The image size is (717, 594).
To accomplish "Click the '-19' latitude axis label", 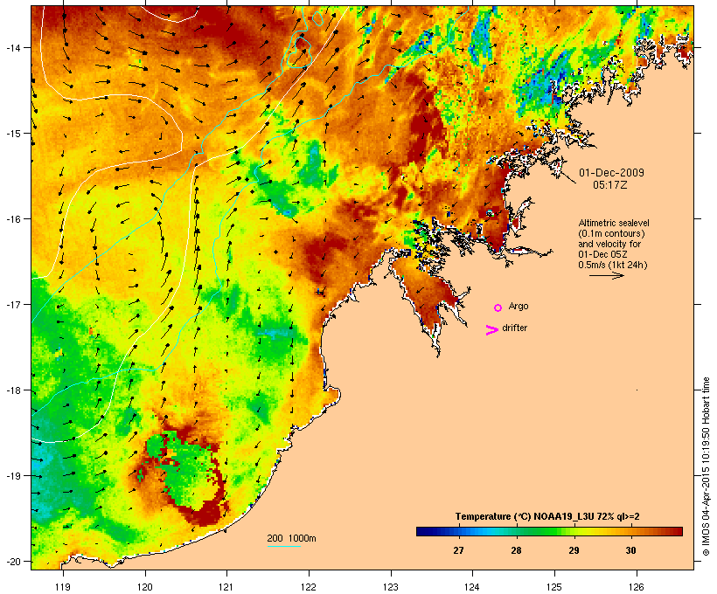I will [x=13, y=476].
